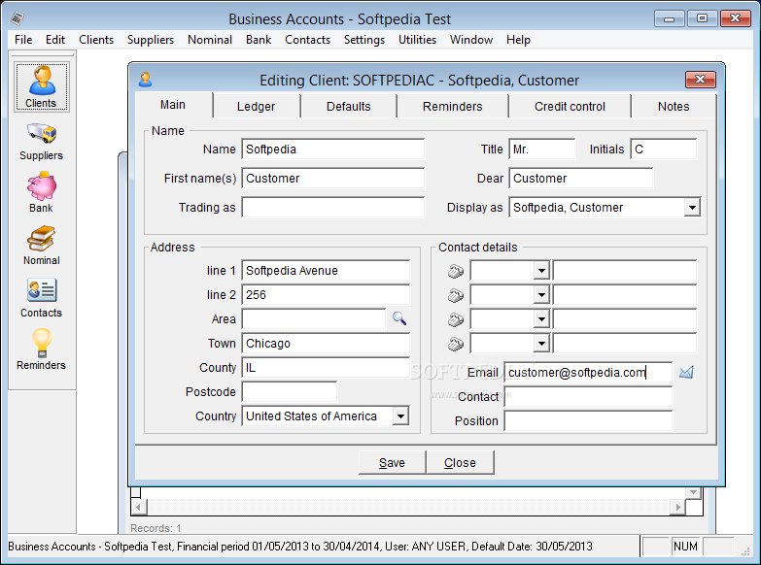Open the Bank menu

[259, 40]
